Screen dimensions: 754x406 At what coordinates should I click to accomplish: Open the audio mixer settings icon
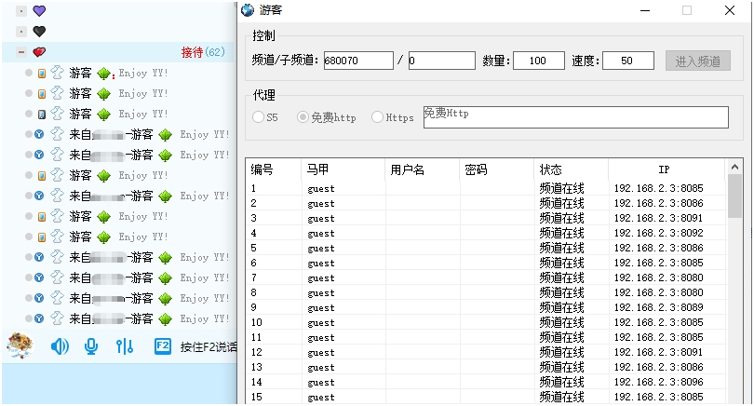pos(124,346)
